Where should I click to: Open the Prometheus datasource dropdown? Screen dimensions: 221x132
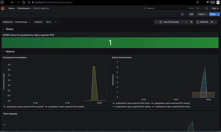coord(23,22)
